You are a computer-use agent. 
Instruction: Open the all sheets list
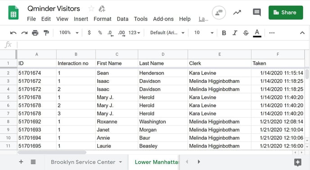coord(33,162)
